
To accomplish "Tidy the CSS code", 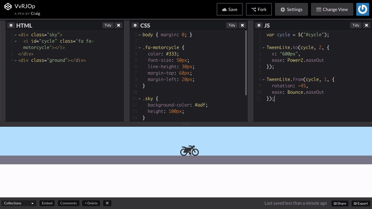I will (x=232, y=25).
